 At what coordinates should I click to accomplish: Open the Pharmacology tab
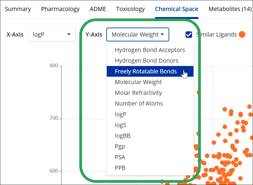pos(60,9)
